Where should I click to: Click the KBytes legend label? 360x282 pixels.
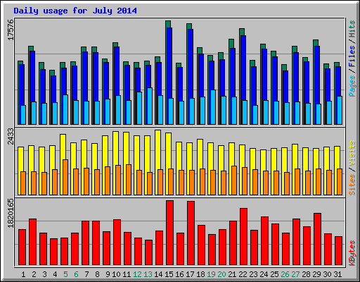click(x=352, y=253)
